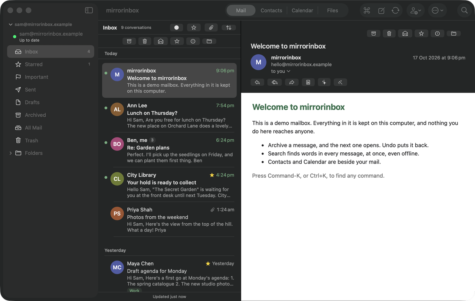Click the sparkle icon under the sender details

point(324,82)
